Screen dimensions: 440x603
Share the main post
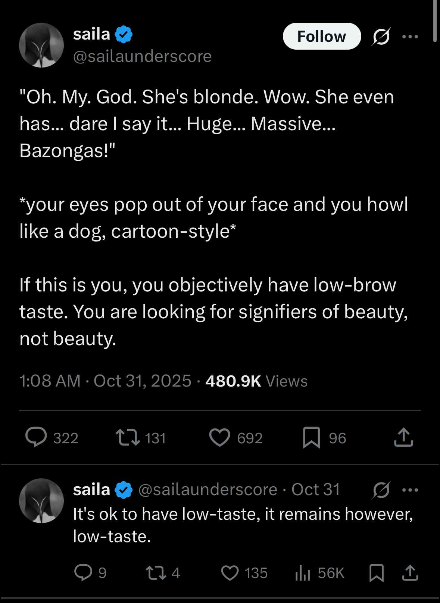click(403, 437)
